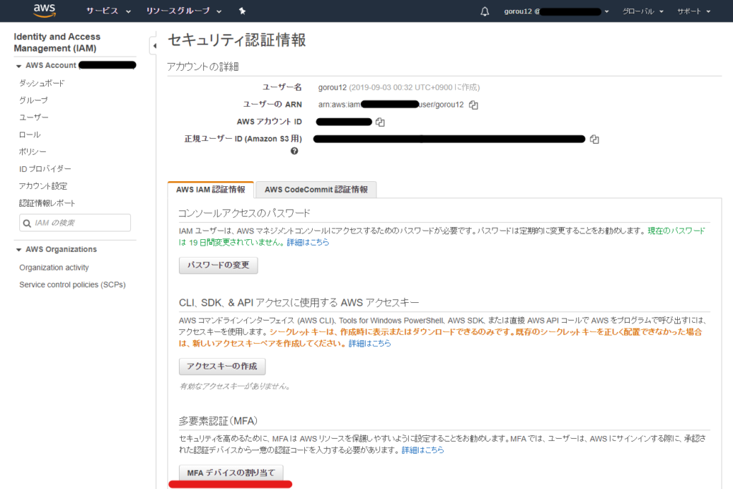Copy the user ARN with copy icon
Image resolution: width=733 pixels, height=489 pixels.
point(474,105)
